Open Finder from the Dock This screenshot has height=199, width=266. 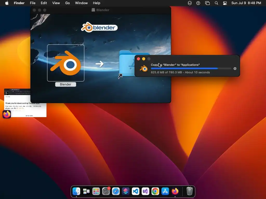point(76,191)
